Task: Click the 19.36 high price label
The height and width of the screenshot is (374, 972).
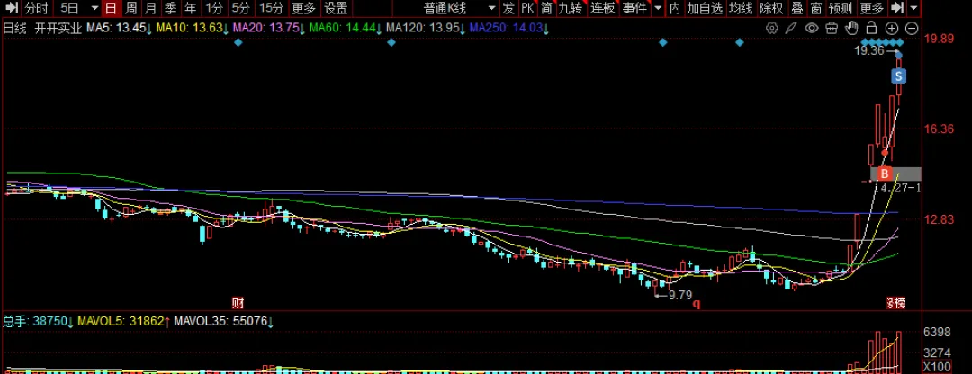Action: [x=869, y=51]
